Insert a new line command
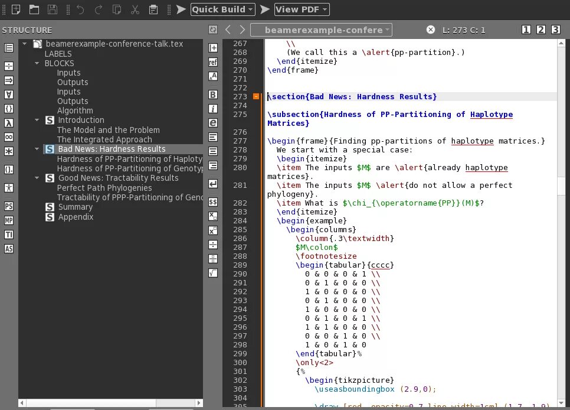 click(x=213, y=184)
